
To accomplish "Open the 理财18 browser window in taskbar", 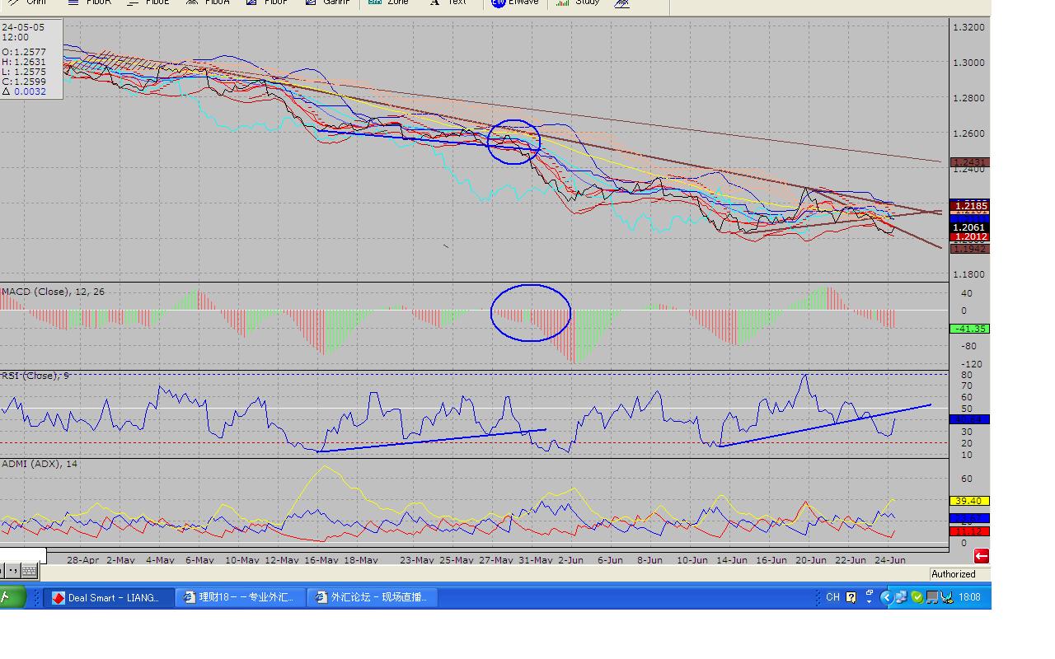I will tap(240, 598).
